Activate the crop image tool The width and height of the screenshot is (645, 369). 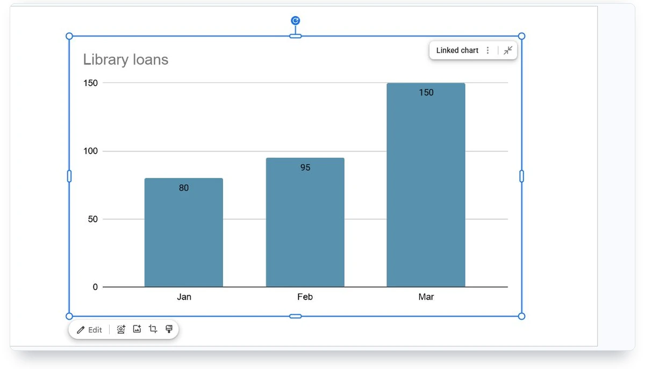click(153, 329)
